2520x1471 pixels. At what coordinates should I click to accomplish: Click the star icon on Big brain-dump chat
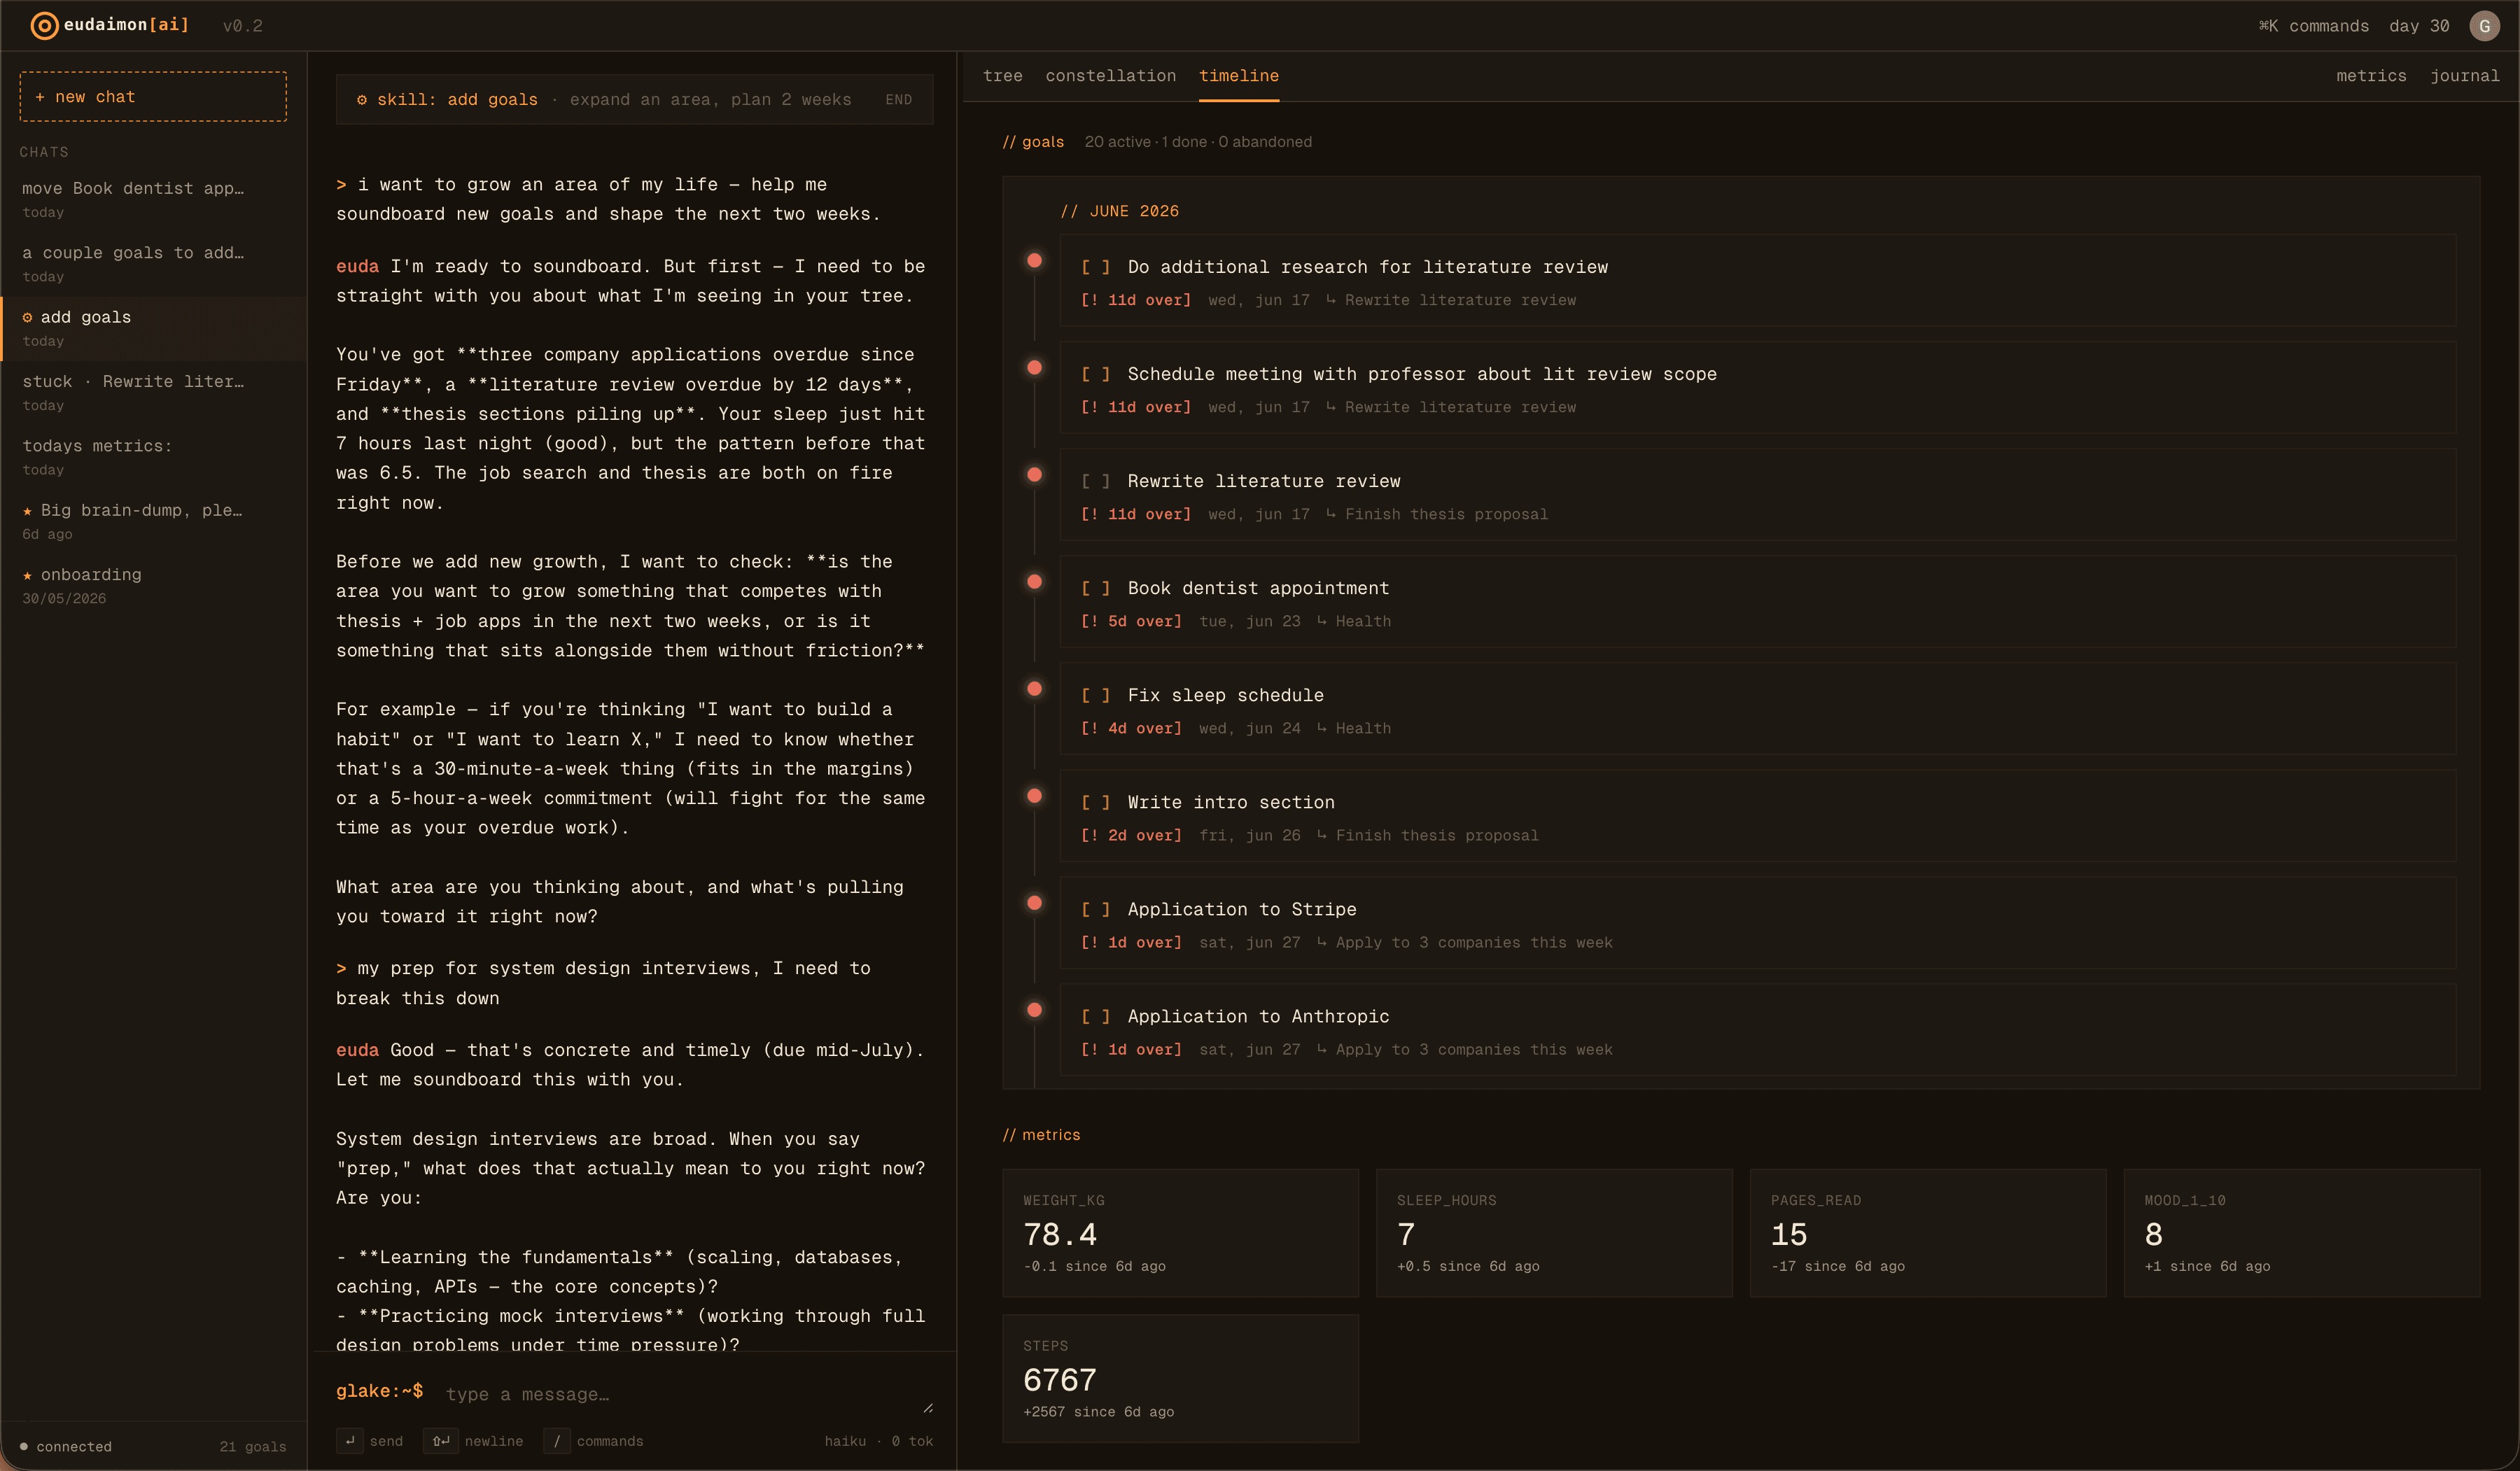click(x=27, y=511)
